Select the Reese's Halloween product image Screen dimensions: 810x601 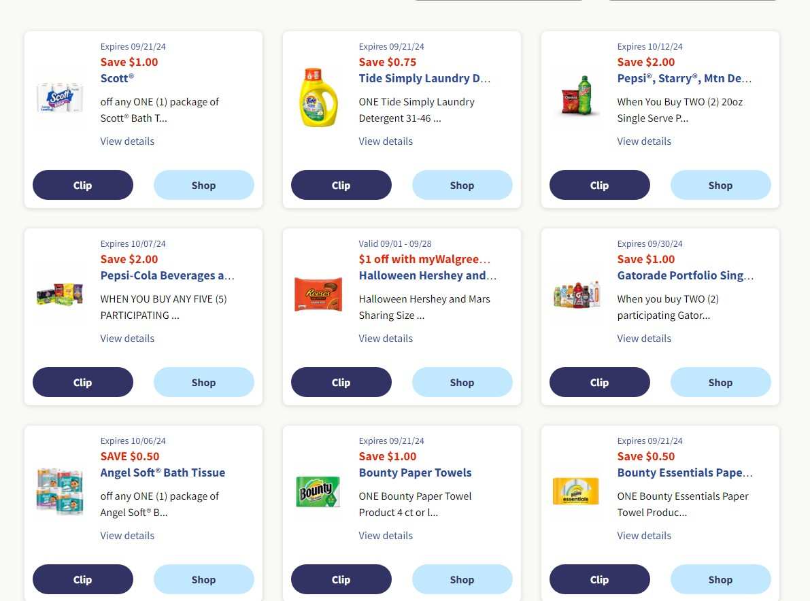tap(318, 294)
